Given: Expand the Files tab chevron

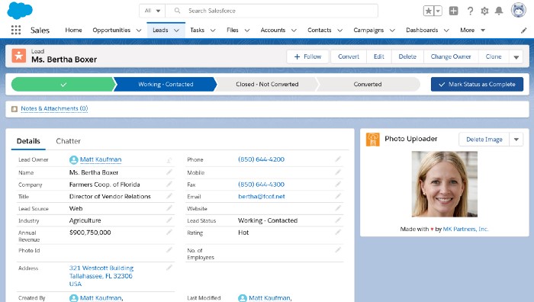Looking at the screenshot, I should pyautogui.click(x=247, y=31).
